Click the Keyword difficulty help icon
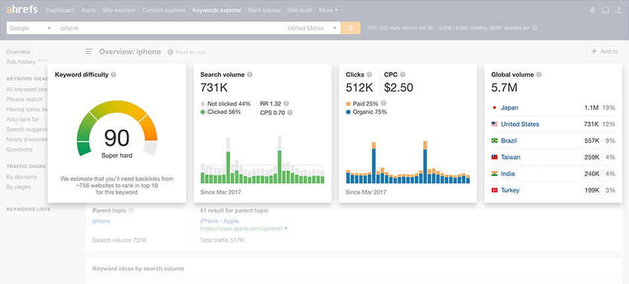This screenshot has width=629, height=284. click(114, 75)
